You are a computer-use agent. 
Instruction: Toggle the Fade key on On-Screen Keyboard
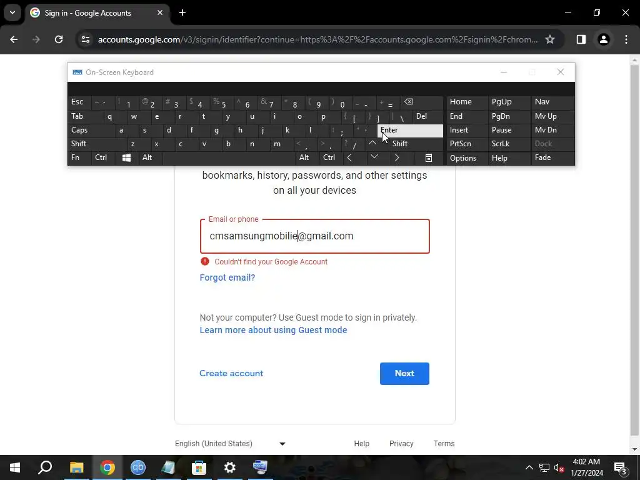[x=552, y=157]
